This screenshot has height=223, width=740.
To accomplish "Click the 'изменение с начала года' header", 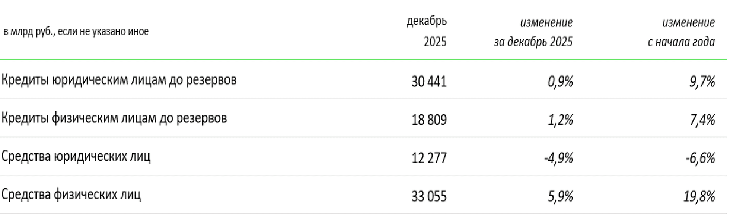I will (x=681, y=32).
